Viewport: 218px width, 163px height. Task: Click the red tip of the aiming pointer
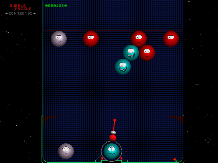(x=115, y=120)
